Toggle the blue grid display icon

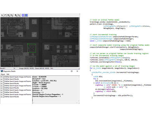(23, 15)
